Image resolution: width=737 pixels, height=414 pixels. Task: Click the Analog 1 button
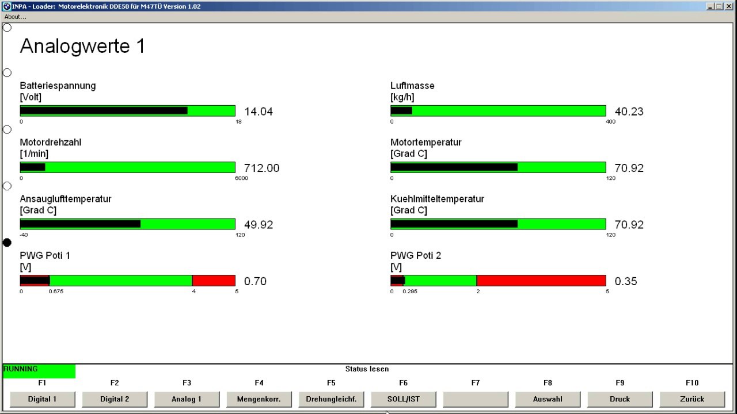pos(187,399)
